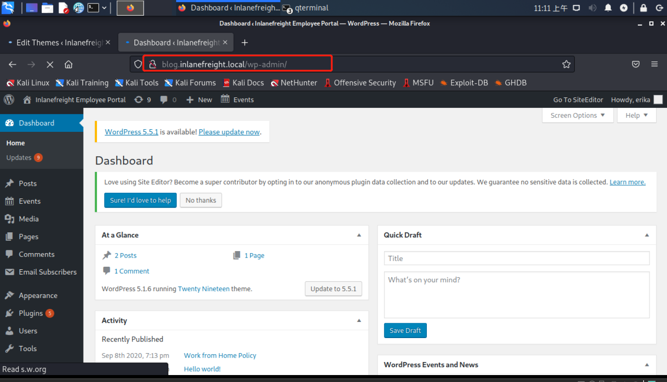
Task: Click the Save Draft button
Action: [405, 331]
